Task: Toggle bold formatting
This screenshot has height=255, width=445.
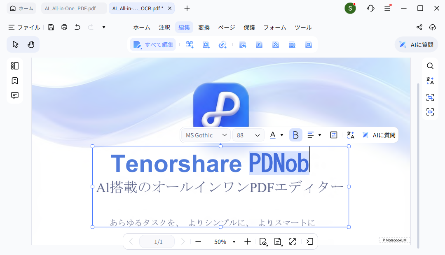Action: pyautogui.click(x=295, y=135)
